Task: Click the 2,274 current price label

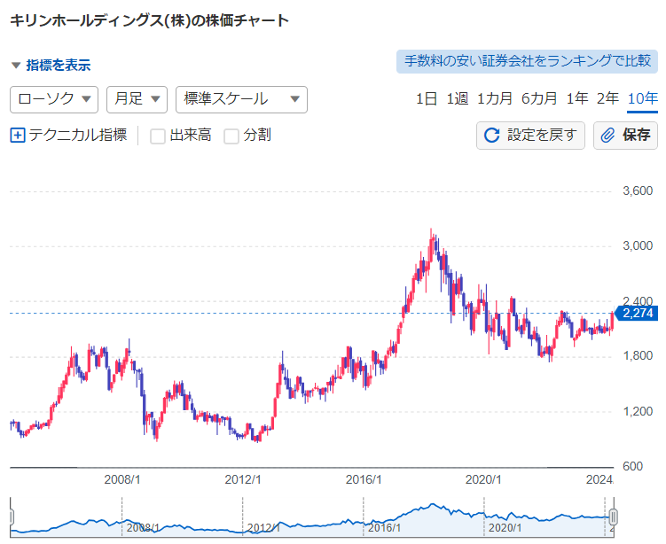Action: [636, 313]
